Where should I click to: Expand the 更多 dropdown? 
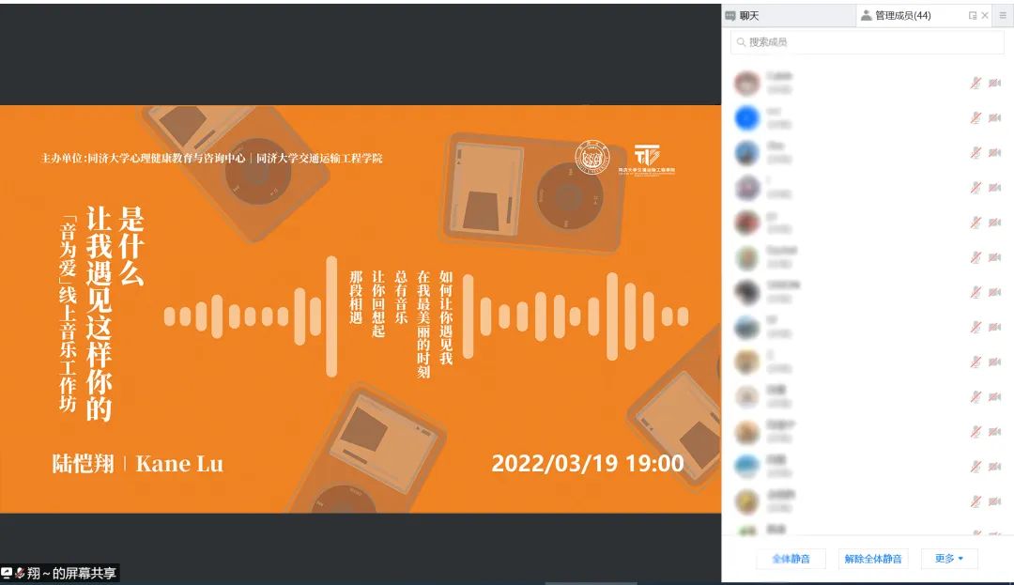(x=949, y=559)
